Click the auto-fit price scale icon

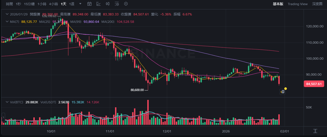click(x=315, y=131)
